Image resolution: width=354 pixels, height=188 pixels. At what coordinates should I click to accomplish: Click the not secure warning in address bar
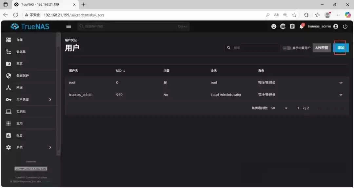32,15
